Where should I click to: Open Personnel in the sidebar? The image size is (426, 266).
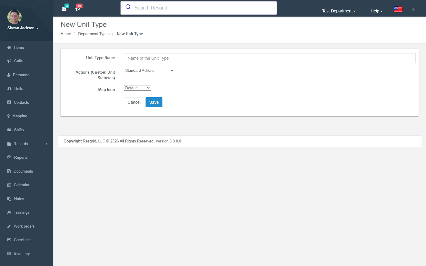coord(22,75)
